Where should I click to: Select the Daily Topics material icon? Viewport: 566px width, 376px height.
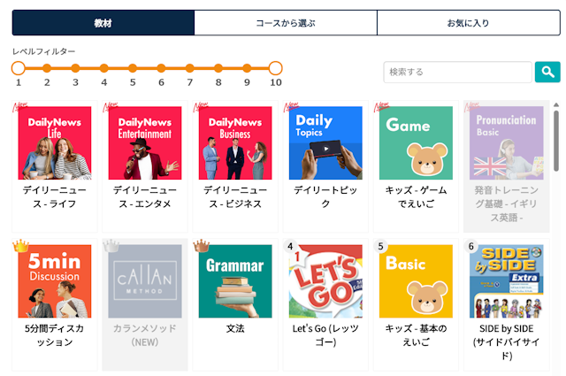click(x=325, y=143)
